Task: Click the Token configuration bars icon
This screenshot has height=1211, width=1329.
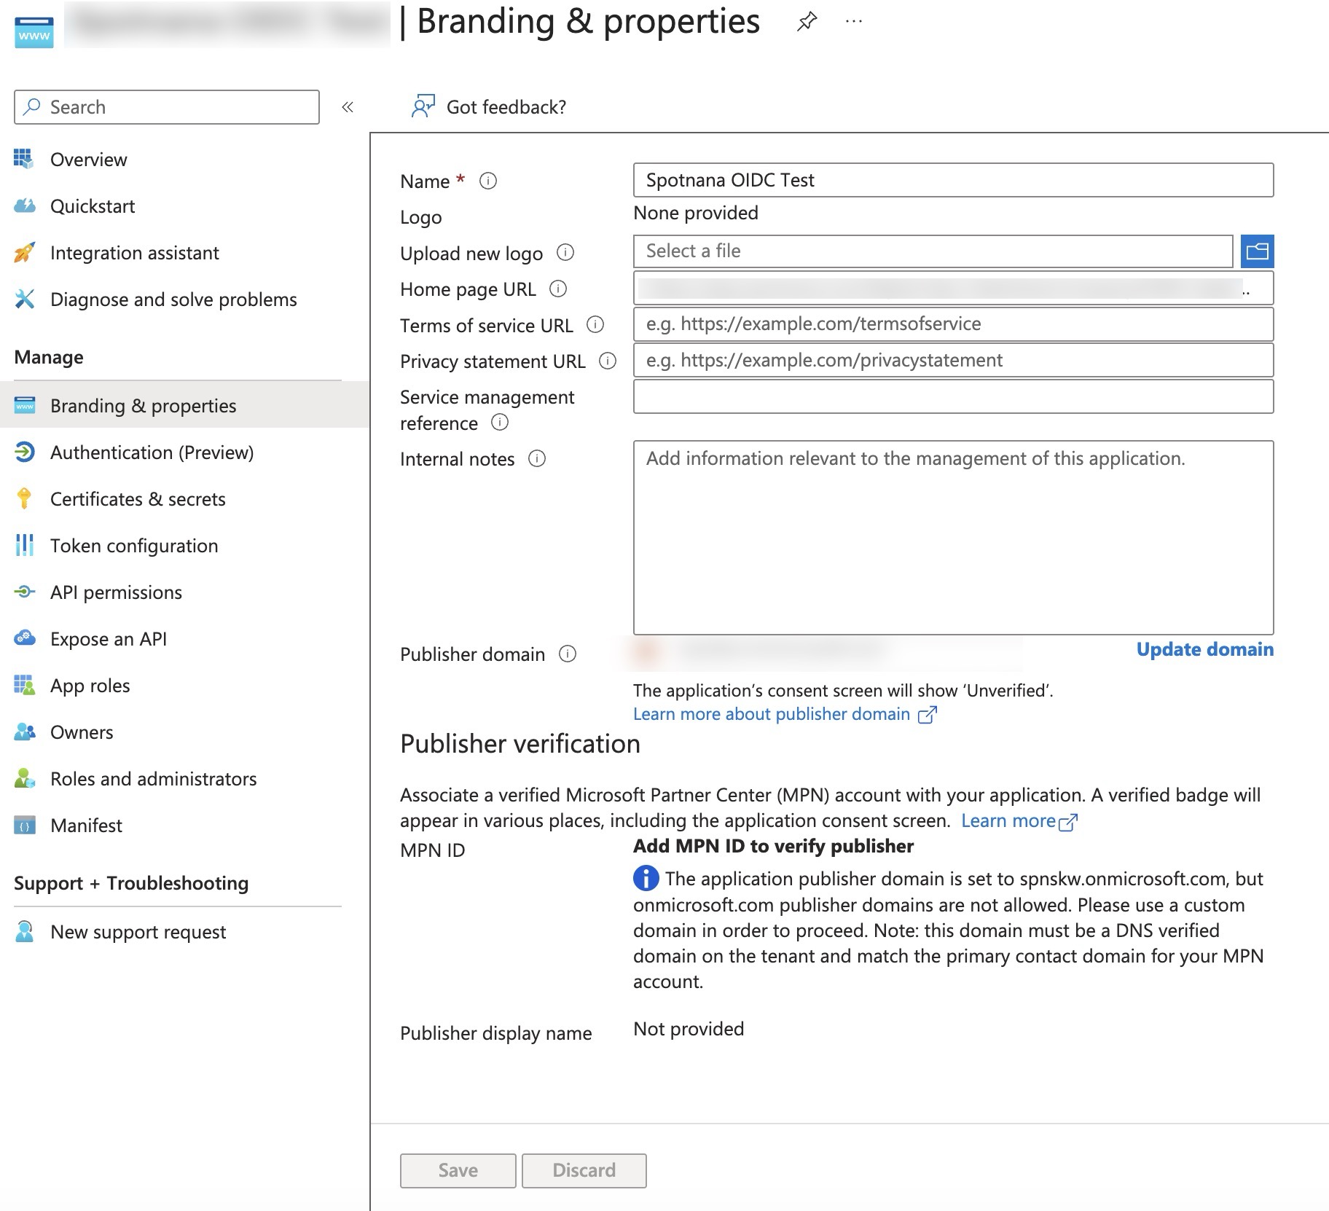Action: tap(24, 545)
